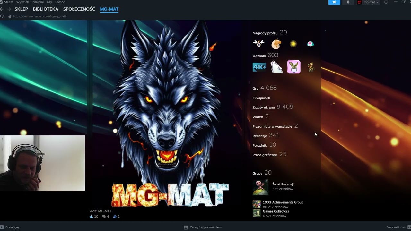Open the notifications bell
This screenshot has width=411, height=231.
(x=348, y=2)
